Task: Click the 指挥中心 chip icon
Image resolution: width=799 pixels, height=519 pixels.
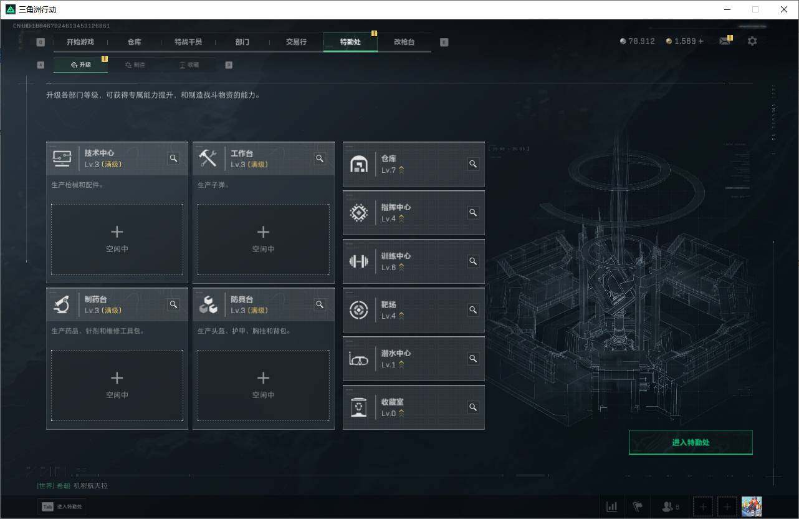Action: coord(358,212)
